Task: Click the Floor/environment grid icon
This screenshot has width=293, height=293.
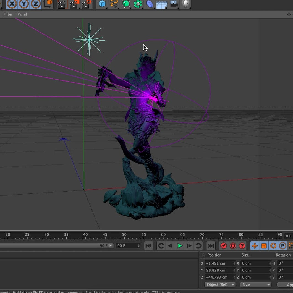Action: 162,4
